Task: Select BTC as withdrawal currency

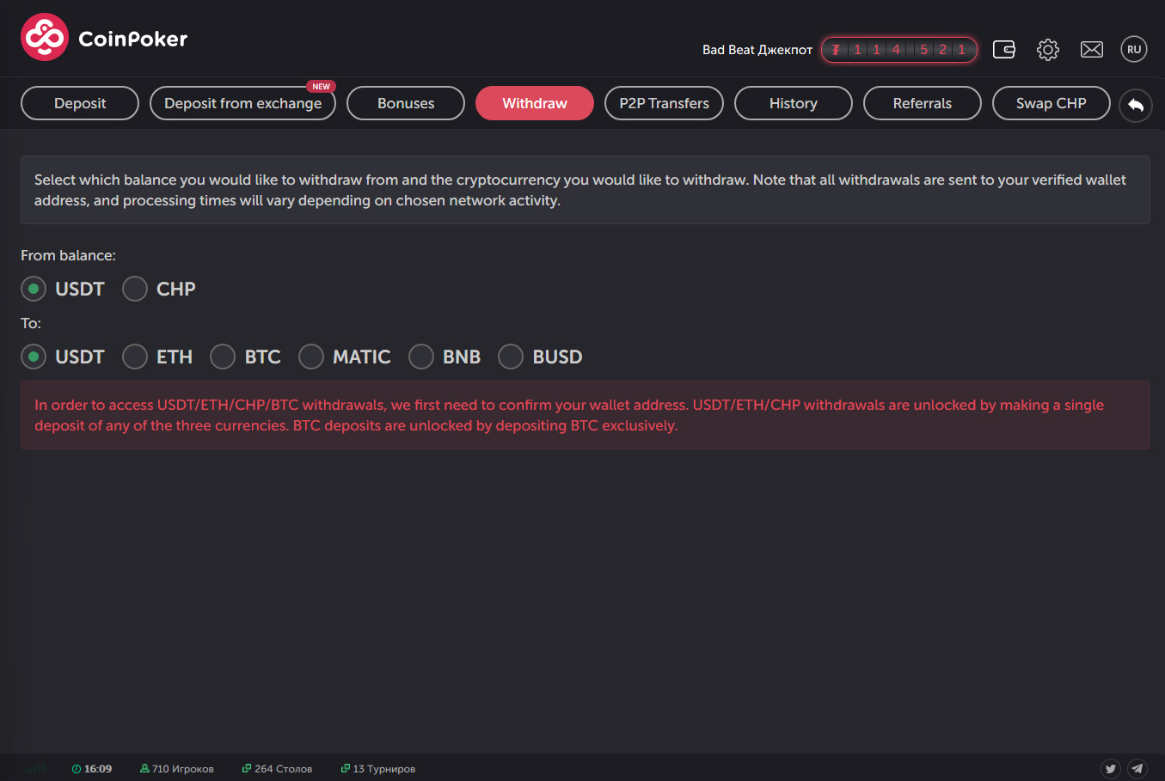Action: pyautogui.click(x=224, y=357)
